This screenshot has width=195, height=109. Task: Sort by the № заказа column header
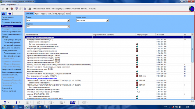[169, 35]
